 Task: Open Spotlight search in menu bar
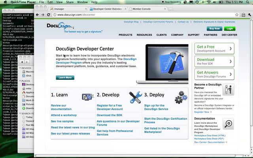pyautogui.click(x=247, y=2)
